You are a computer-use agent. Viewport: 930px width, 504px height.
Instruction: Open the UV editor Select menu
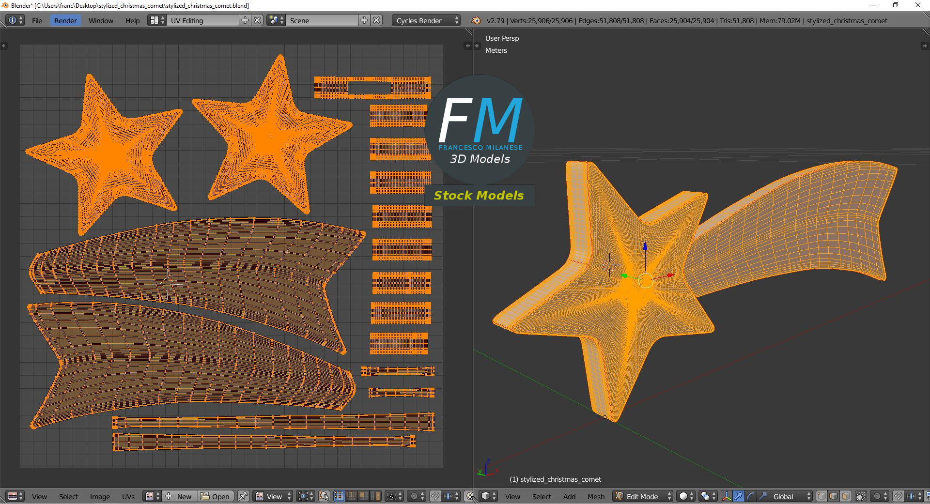(68, 497)
